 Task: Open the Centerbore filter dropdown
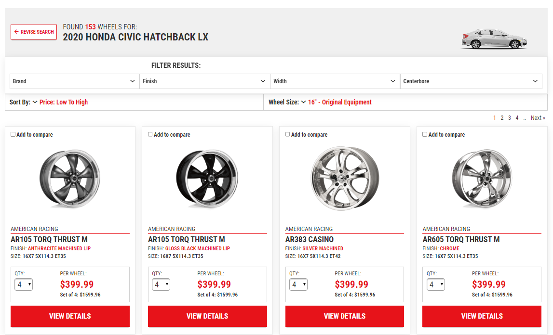pyautogui.click(x=471, y=81)
